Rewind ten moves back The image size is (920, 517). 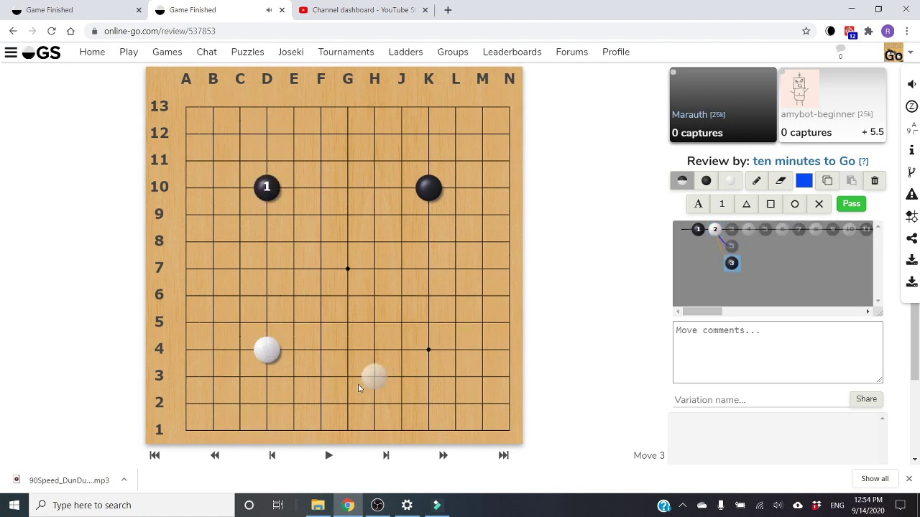coord(215,455)
